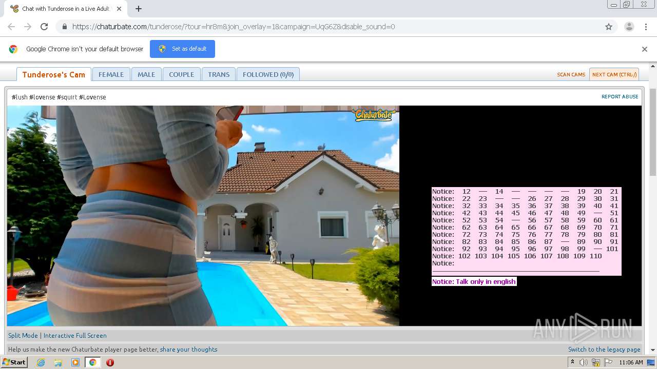The image size is (657, 369).
Task: Click the volume speaker tray icon
Action: click(584, 362)
